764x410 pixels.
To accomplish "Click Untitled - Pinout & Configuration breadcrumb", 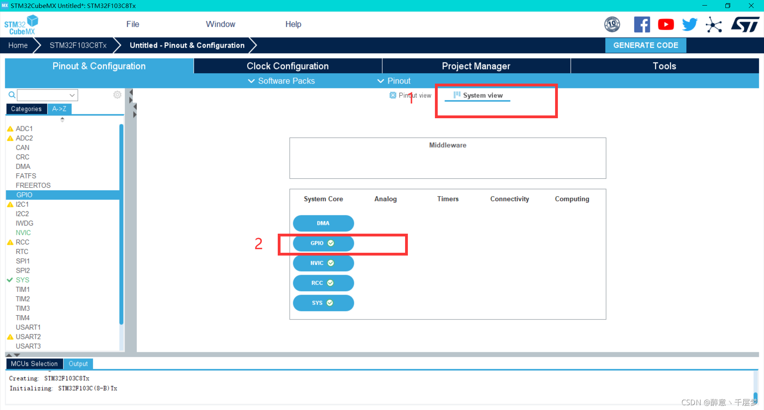I will 187,45.
